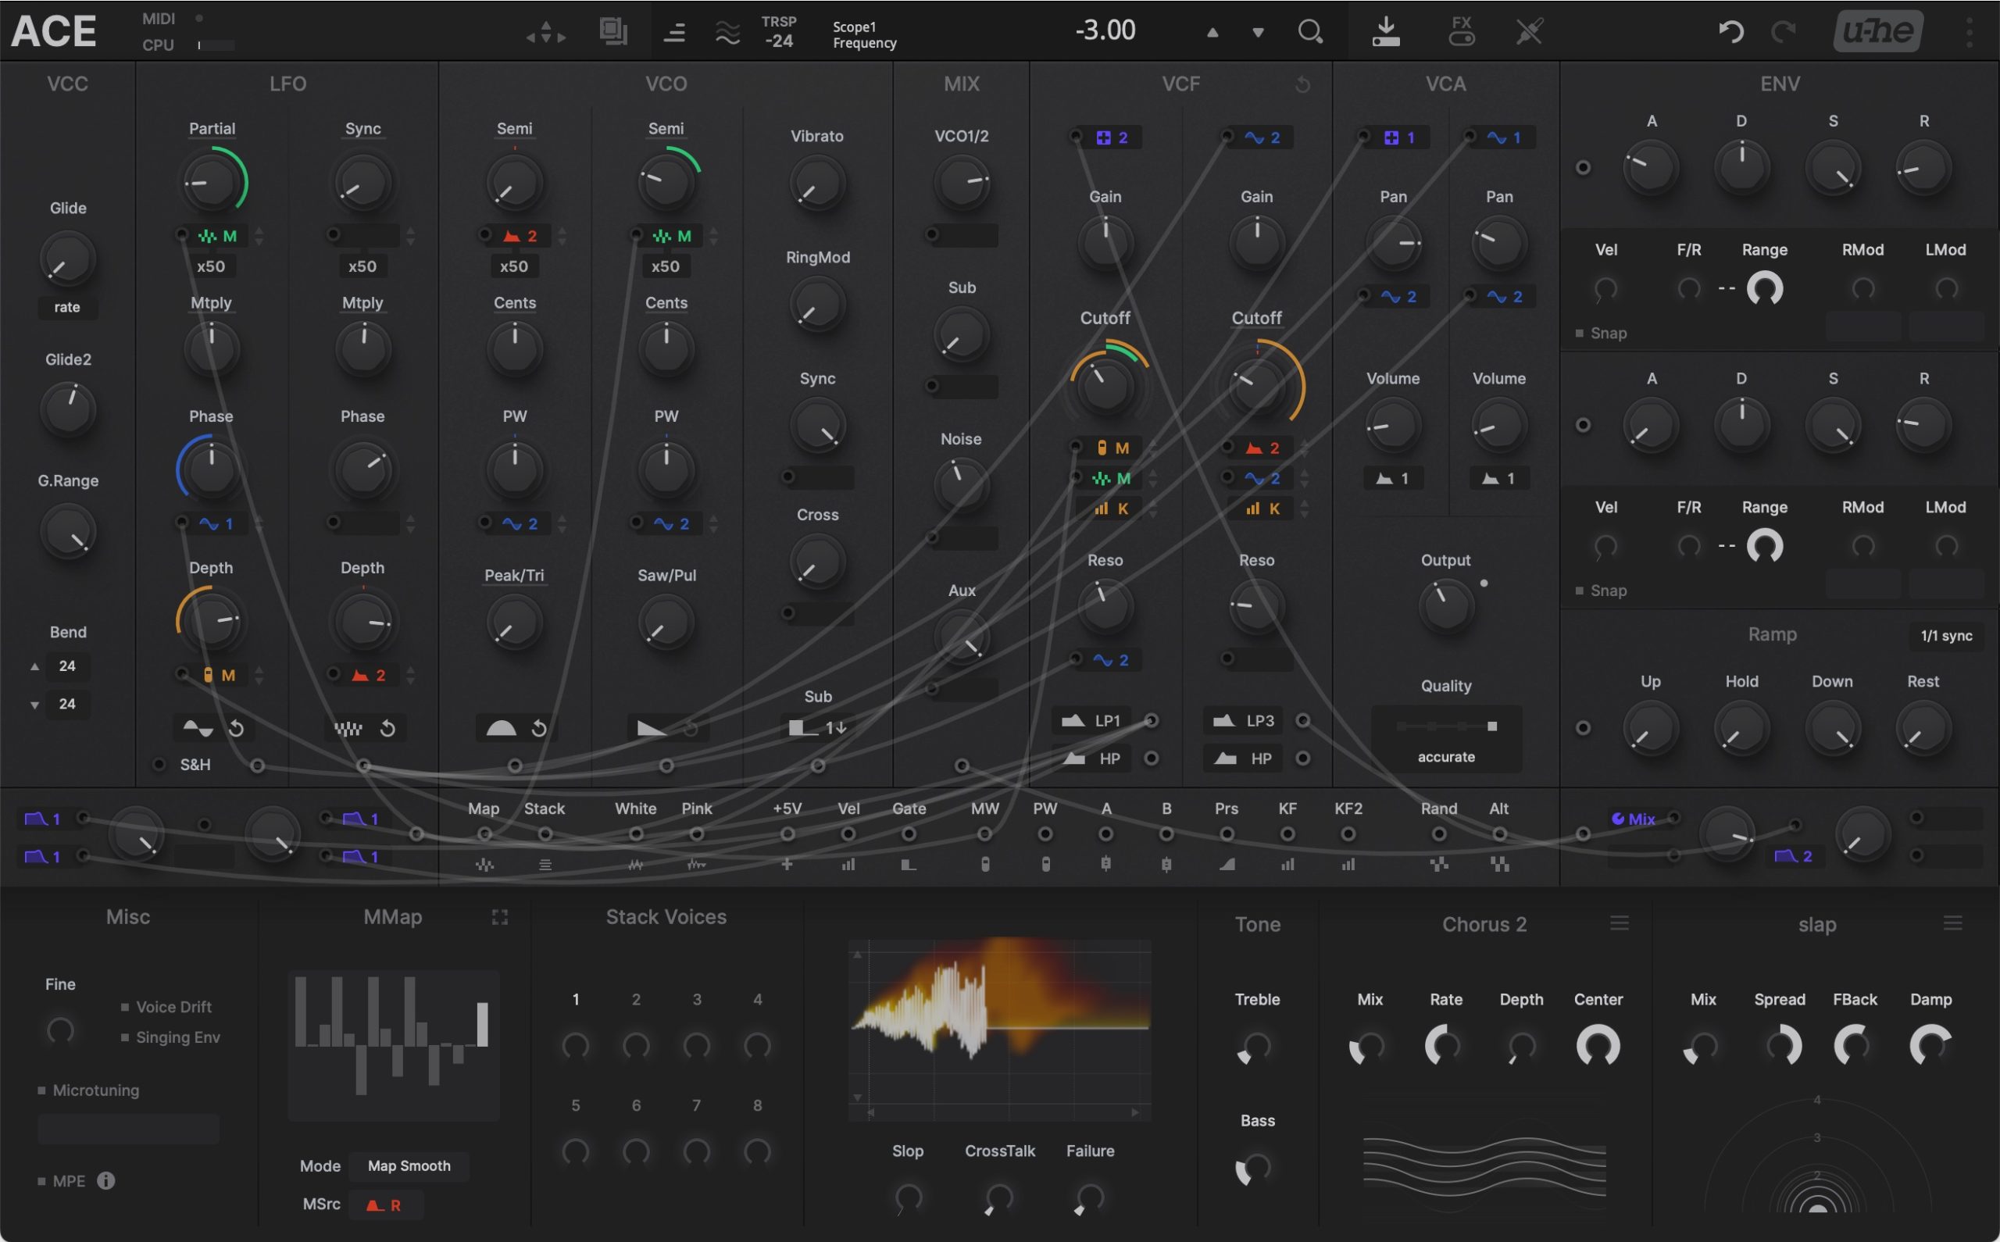2000x1242 pixels.
Task: Open the Ramp 1/1 sync dropdown
Action: 1946,635
